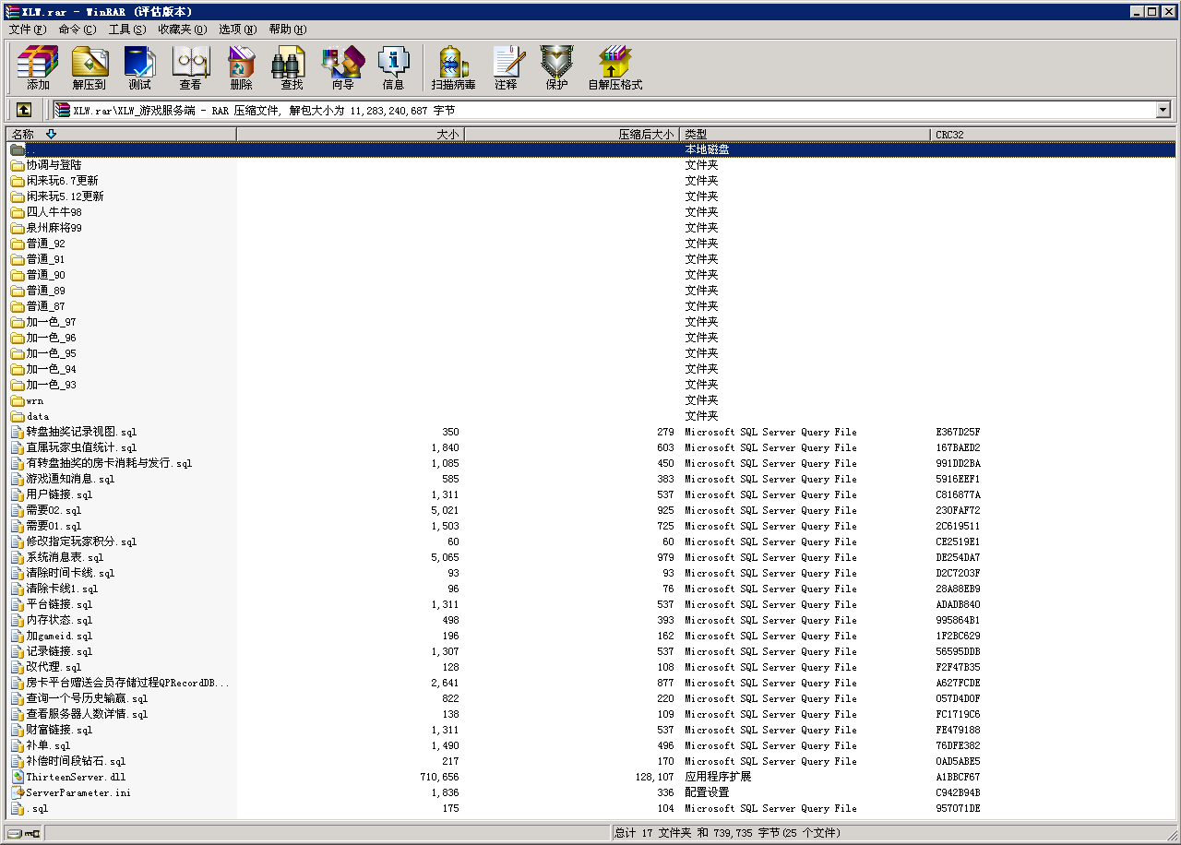The width and height of the screenshot is (1181, 845).
Task: Click the disk icon in status bar
Action: (15, 833)
